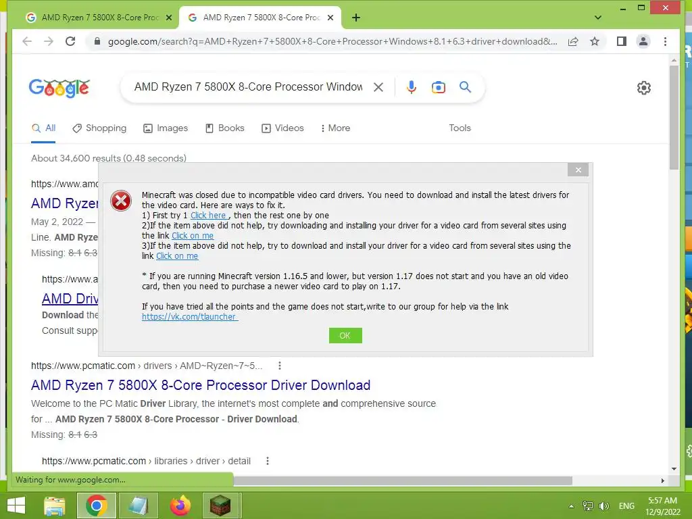
Task: Click the browser forward arrow
Action: (x=49, y=41)
